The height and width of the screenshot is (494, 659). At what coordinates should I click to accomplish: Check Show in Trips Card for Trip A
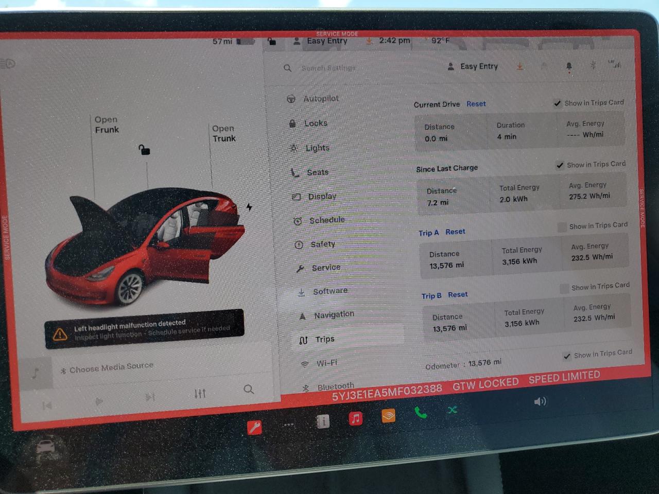click(x=562, y=227)
